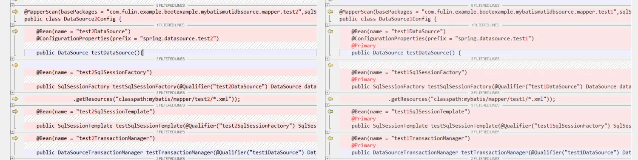Click arrow next to "test2TransactionManager" bean line

[15, 138]
